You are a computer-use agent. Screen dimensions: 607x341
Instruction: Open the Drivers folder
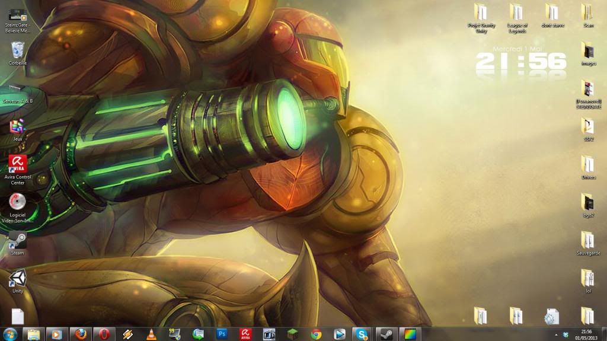pos(588,168)
